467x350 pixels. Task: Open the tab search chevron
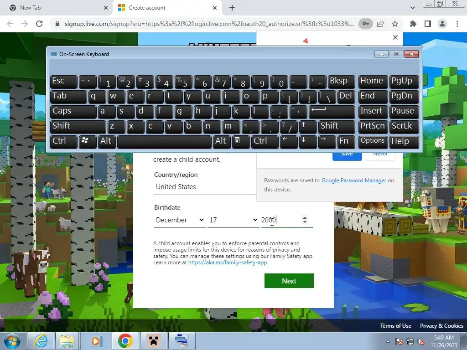(412, 8)
